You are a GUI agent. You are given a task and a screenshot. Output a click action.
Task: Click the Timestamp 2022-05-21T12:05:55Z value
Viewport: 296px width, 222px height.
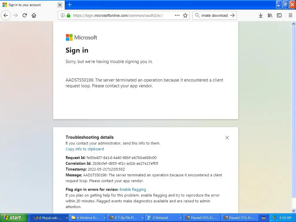point(106,169)
